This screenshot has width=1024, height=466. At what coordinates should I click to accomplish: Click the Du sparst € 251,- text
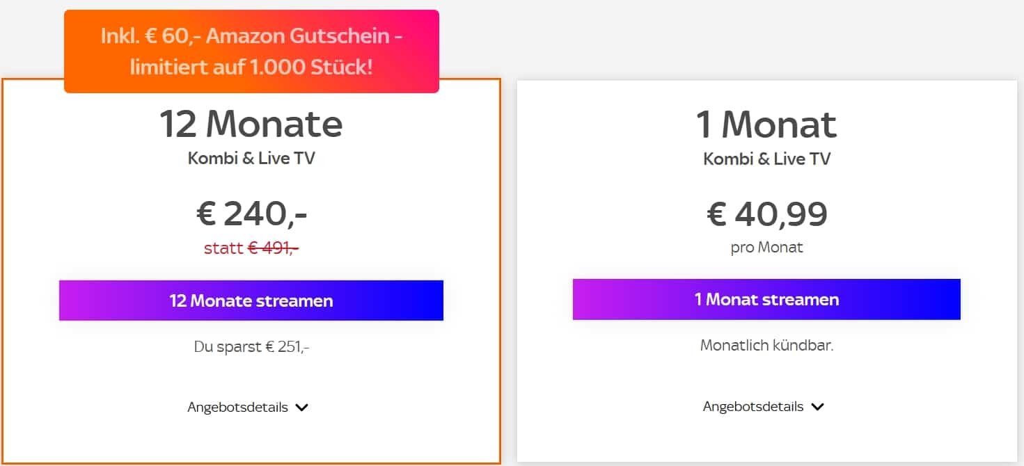click(x=251, y=346)
